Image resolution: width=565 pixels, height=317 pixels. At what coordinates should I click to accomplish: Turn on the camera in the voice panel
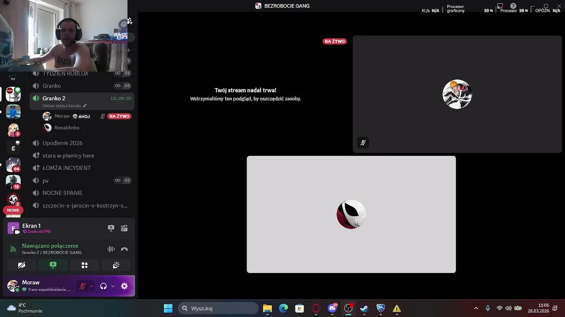[22, 265]
